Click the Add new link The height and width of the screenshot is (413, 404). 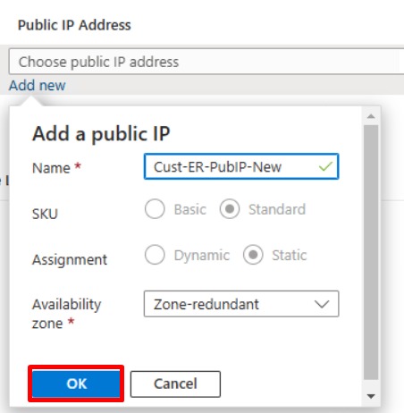(38, 86)
